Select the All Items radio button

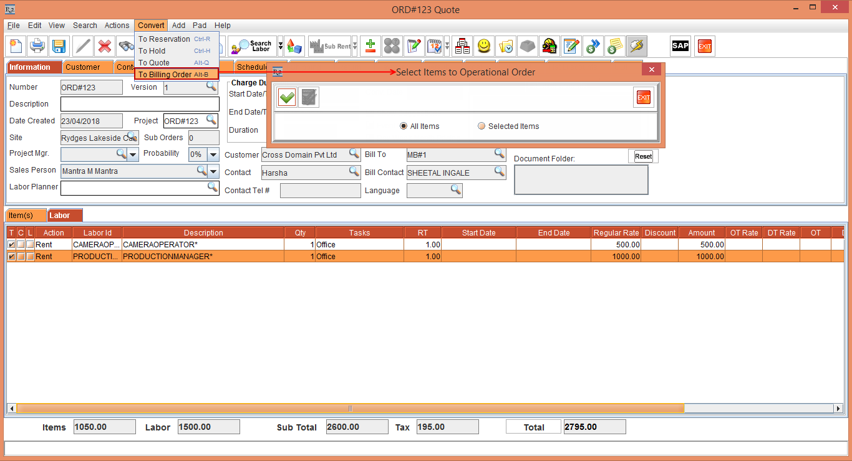[x=404, y=126]
